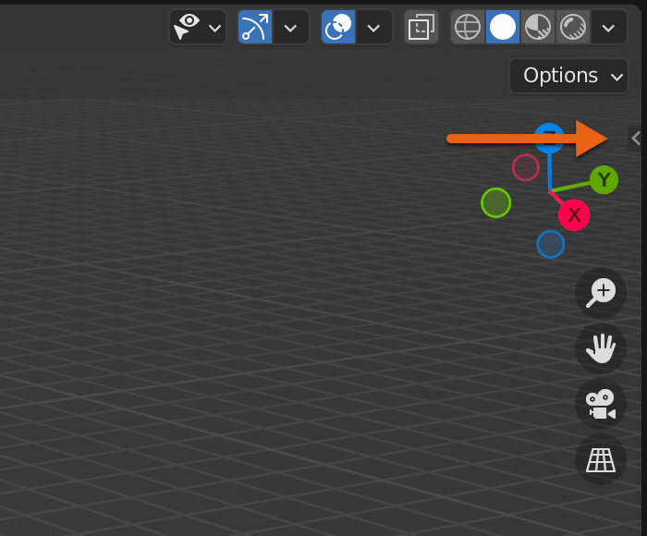This screenshot has width=647, height=536.
Task: Click the Y axis on navigation gizmo
Action: point(604,180)
